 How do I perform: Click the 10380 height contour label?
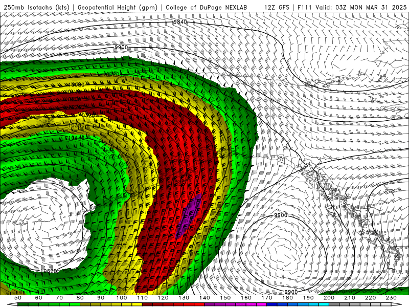[x=77, y=125]
